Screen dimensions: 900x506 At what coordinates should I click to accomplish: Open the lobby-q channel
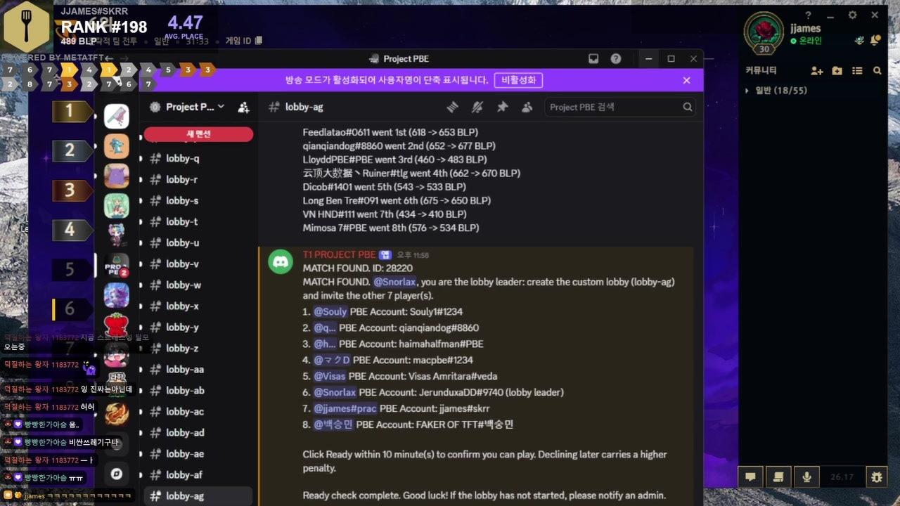(x=199, y=158)
